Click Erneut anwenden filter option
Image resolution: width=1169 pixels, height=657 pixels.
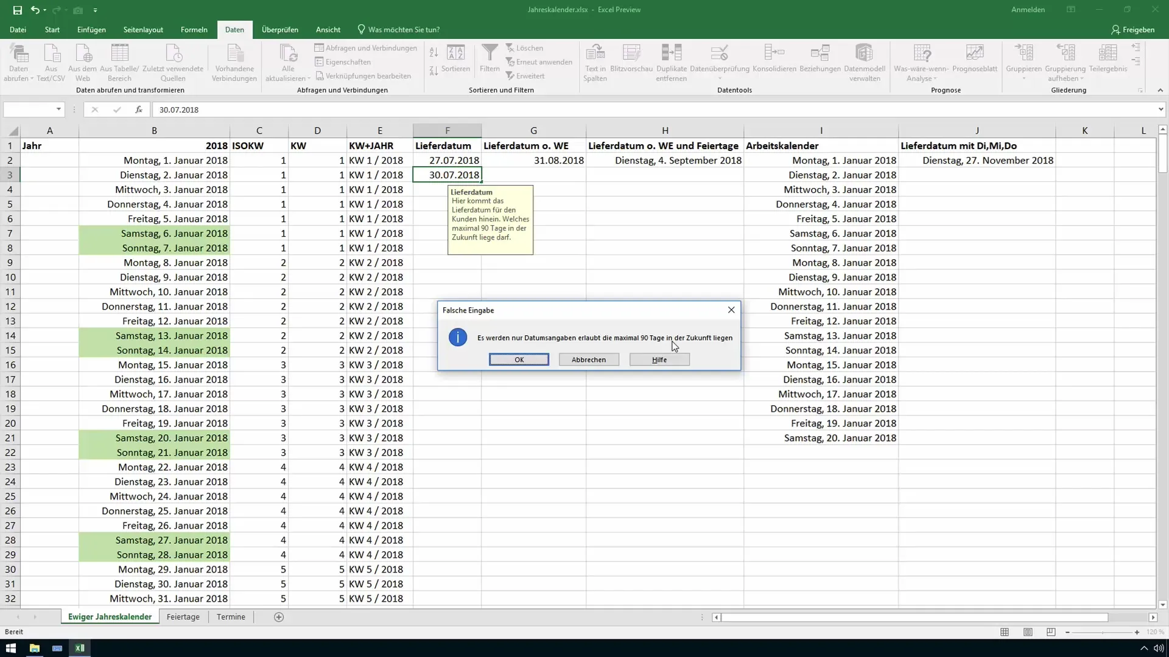pyautogui.click(x=539, y=62)
